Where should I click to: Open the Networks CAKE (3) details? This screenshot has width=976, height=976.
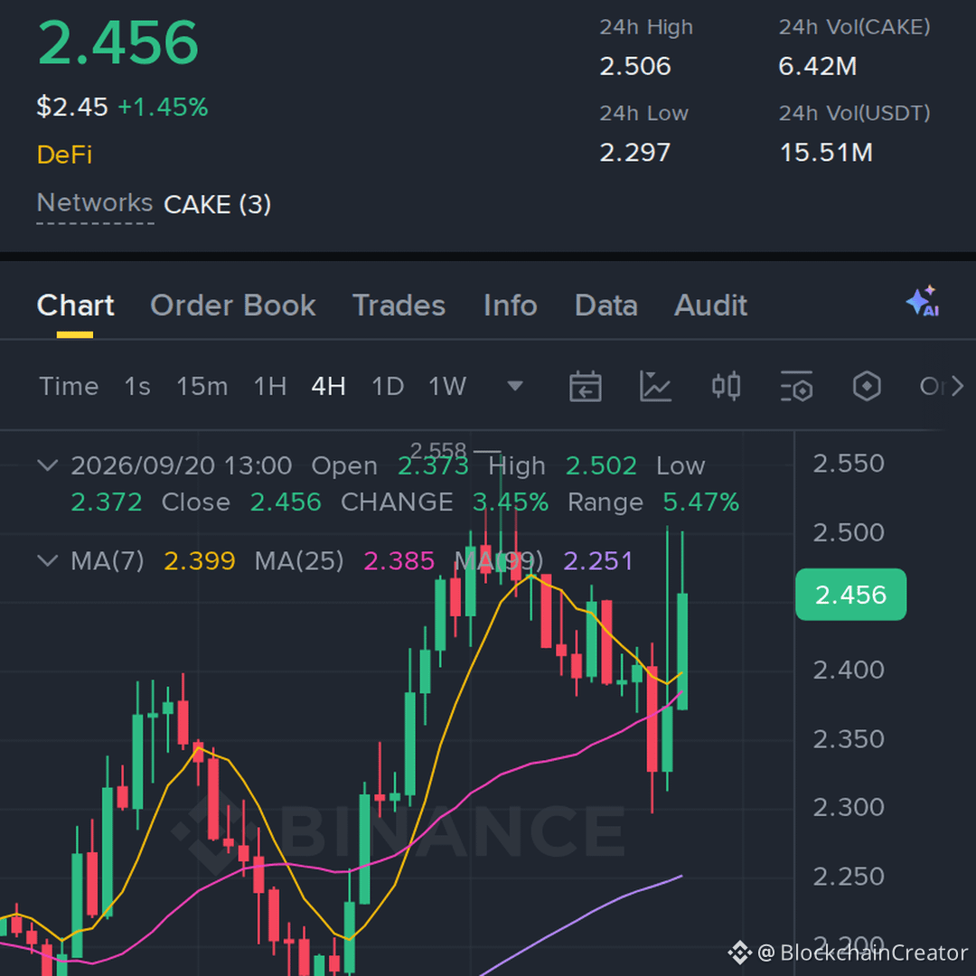[155, 204]
